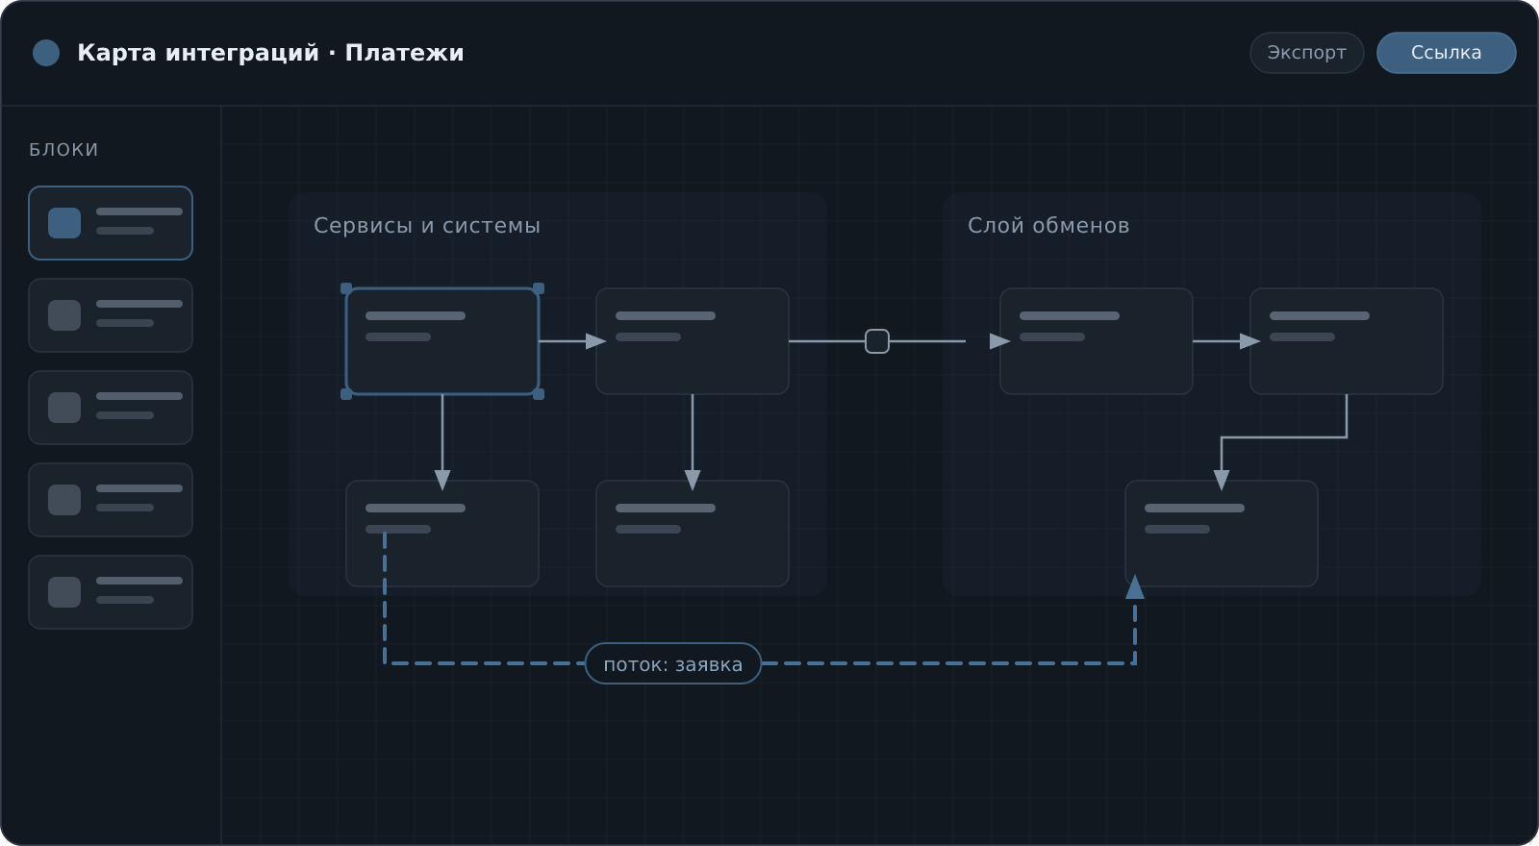The width and height of the screenshot is (1539, 846).
Task: Choose the last block card in Блоки panel
Action: pos(111,592)
